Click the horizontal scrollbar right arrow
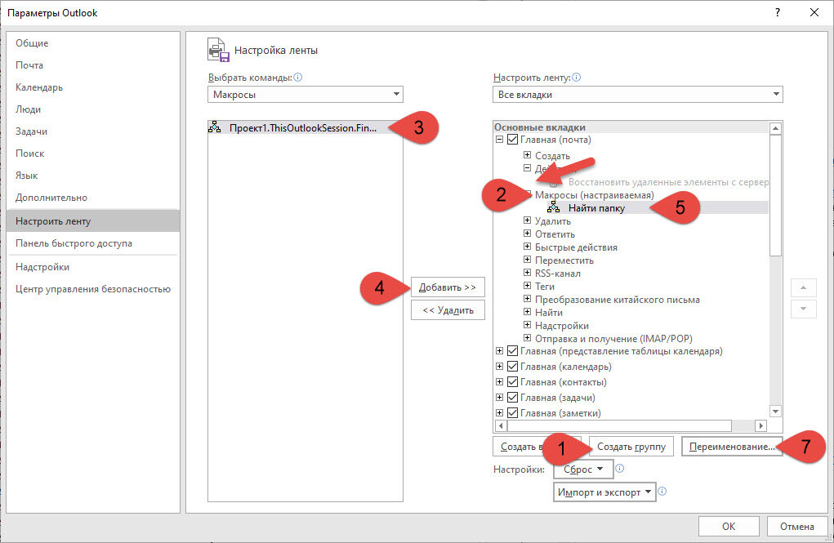The image size is (834, 543). pos(761,425)
